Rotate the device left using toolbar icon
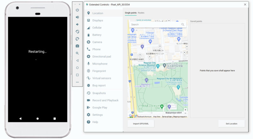The image size is (253, 139). [77, 32]
